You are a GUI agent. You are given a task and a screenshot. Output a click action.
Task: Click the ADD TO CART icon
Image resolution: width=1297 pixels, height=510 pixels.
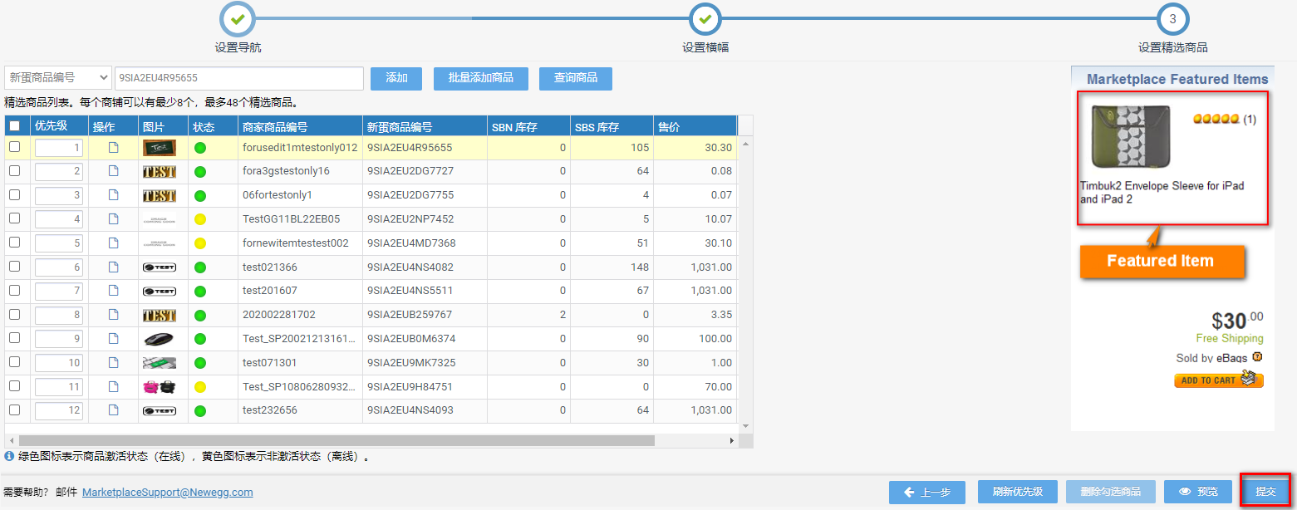click(1218, 380)
